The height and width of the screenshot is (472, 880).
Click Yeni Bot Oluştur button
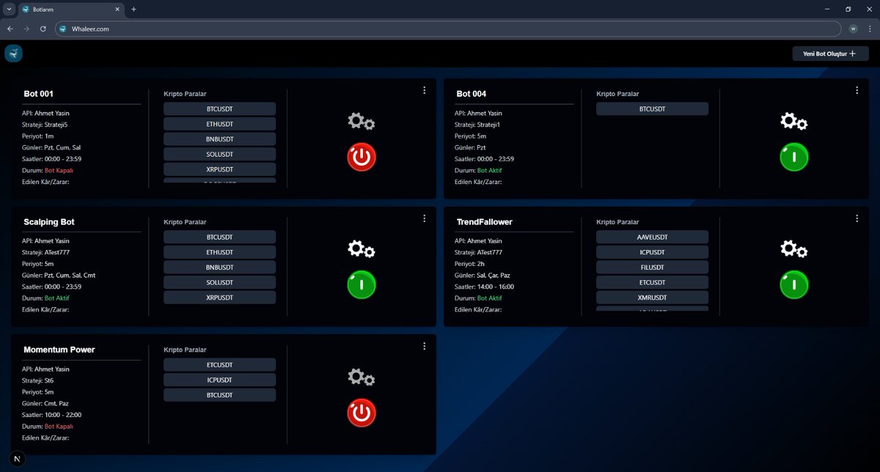pos(830,54)
